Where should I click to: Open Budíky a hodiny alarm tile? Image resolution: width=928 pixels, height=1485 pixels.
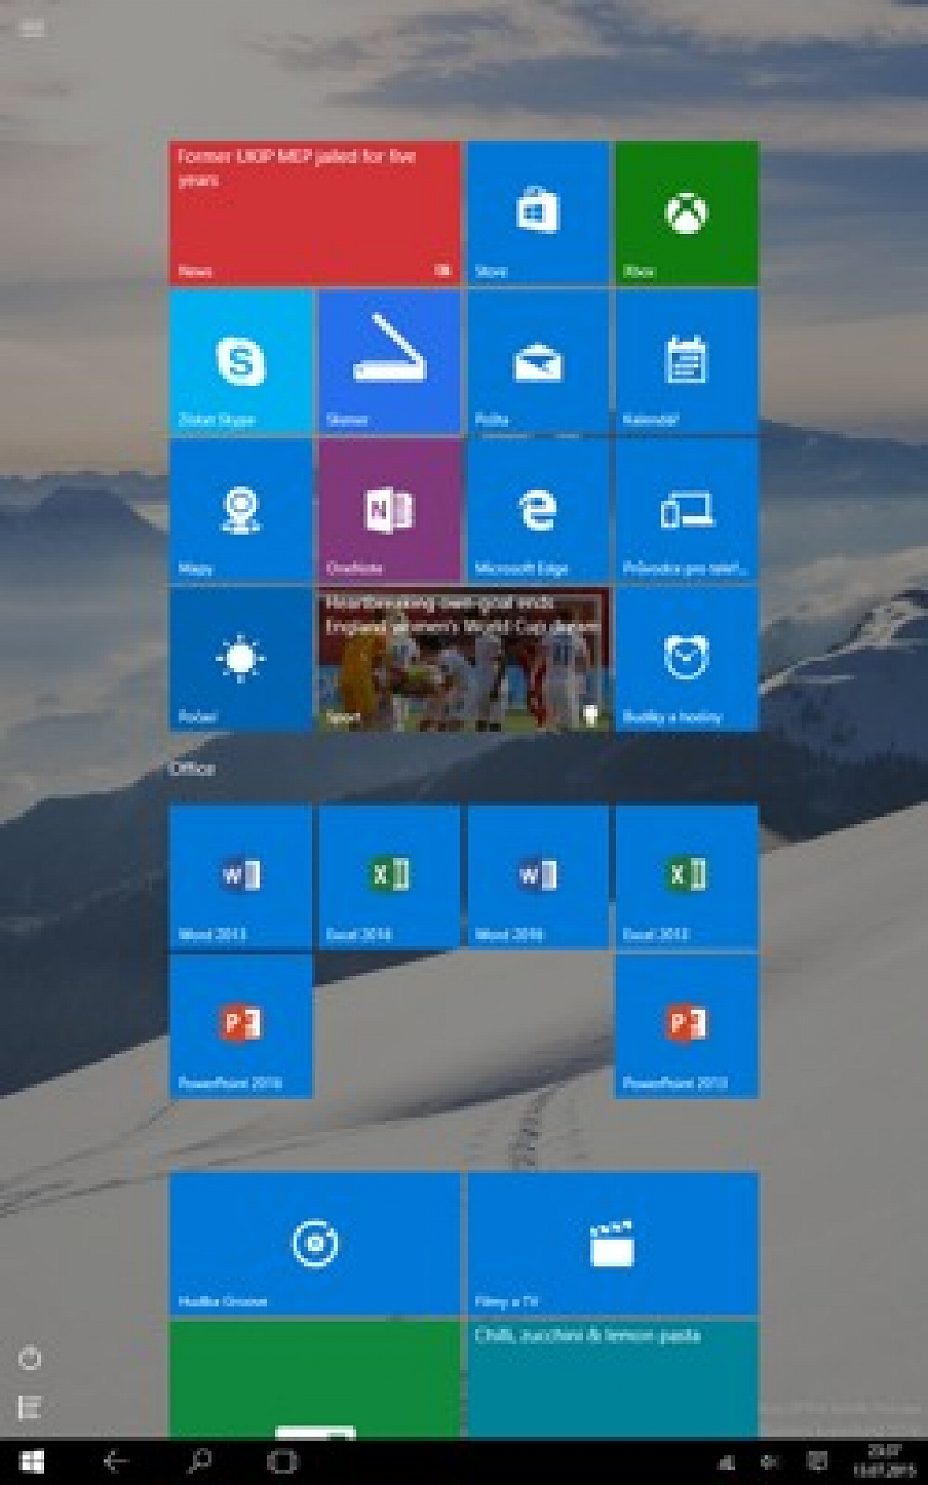coord(687,659)
